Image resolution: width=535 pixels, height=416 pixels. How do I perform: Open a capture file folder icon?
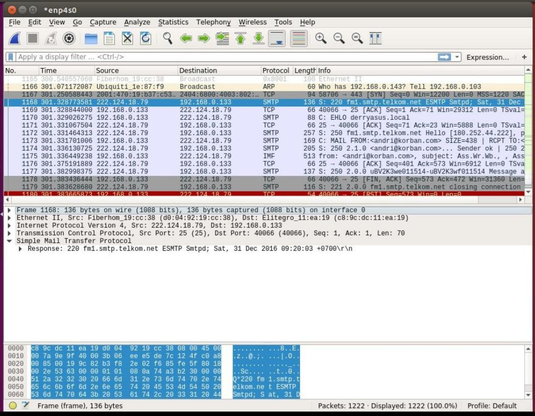pos(91,38)
